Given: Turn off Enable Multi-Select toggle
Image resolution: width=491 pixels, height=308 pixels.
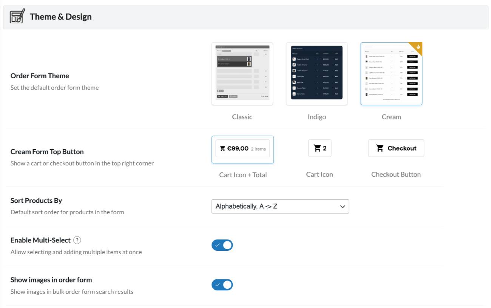Looking at the screenshot, I should pyautogui.click(x=222, y=245).
